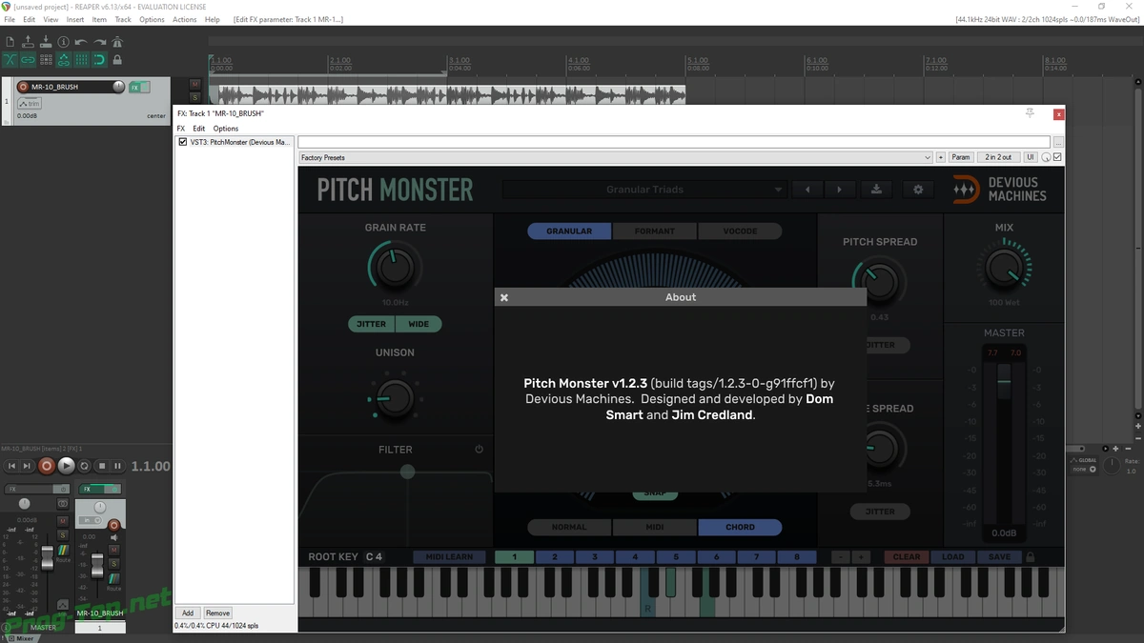Open Pitch Monster settings gear

[918, 190]
